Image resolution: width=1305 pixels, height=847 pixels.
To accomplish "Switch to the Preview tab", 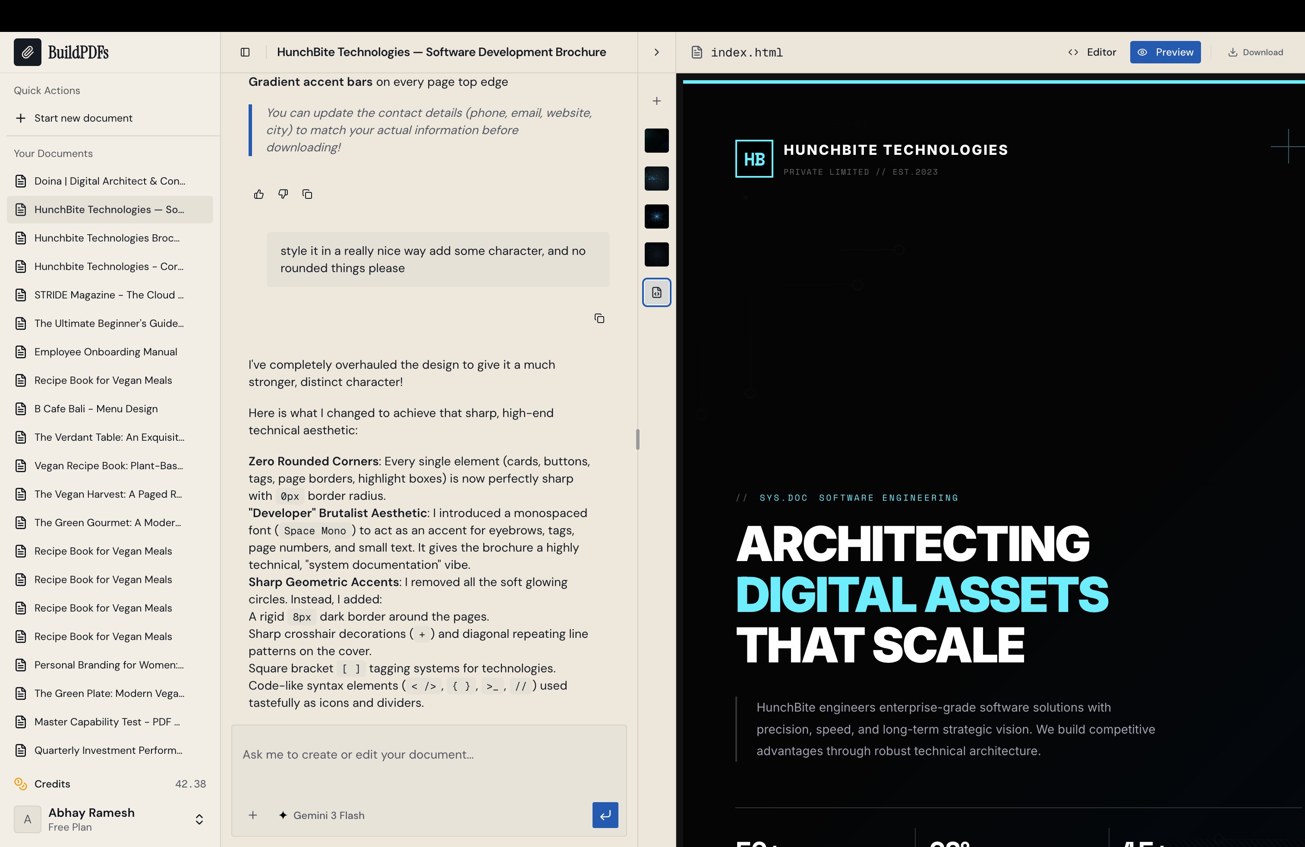I will 1165,52.
